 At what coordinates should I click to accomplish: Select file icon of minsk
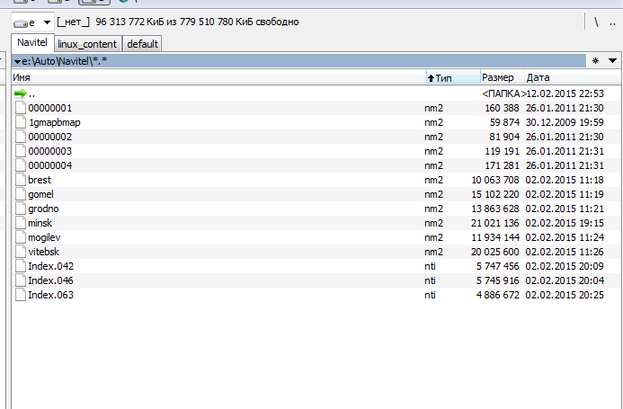pyautogui.click(x=21, y=223)
